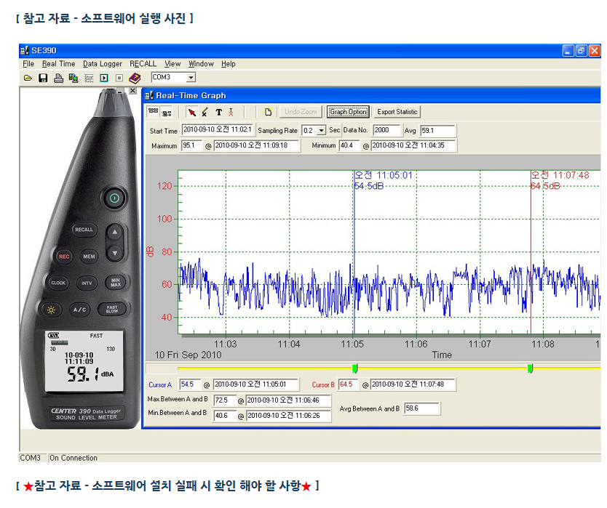Close the sound meter panel with X
The image size is (607, 508).
[132, 90]
